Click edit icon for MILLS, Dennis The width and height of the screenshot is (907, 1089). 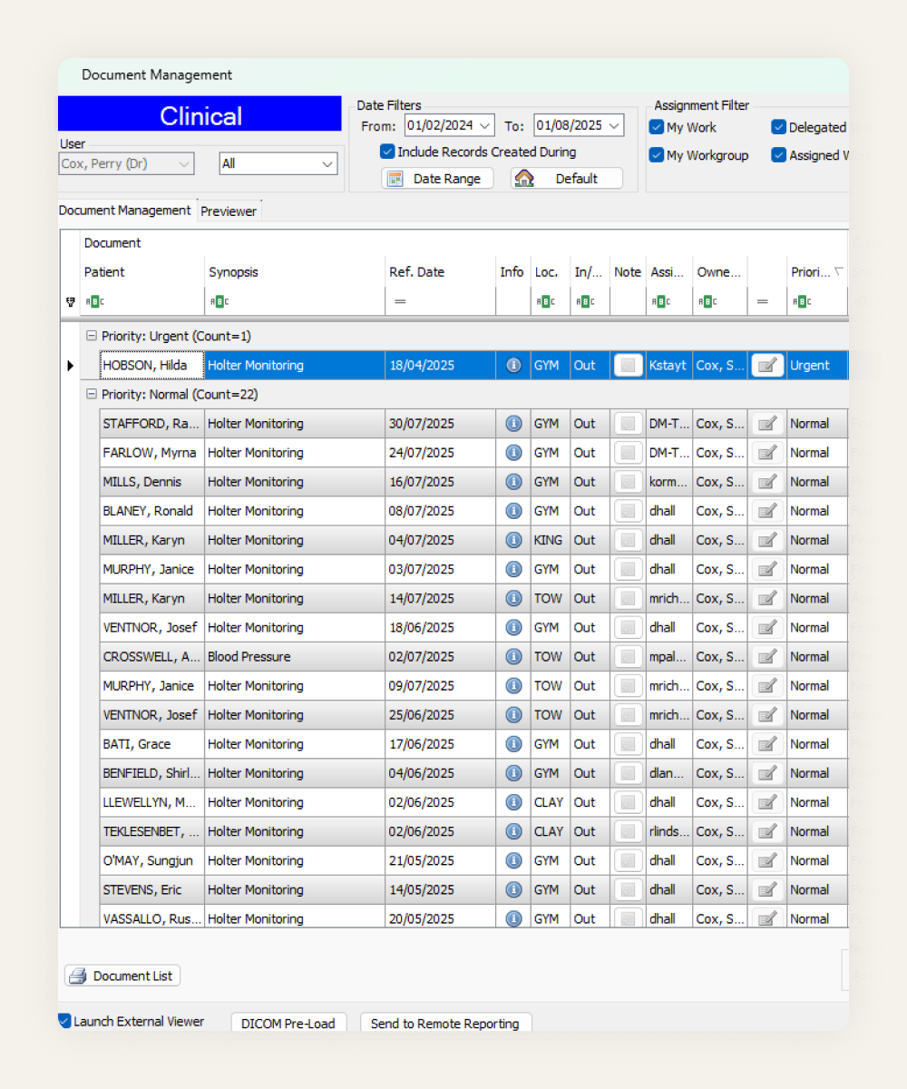coord(767,482)
